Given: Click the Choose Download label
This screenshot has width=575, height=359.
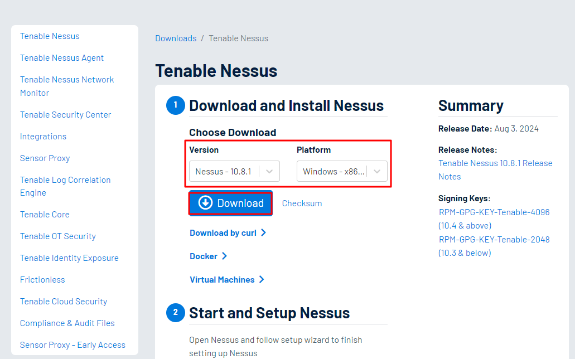Looking at the screenshot, I should click(233, 132).
